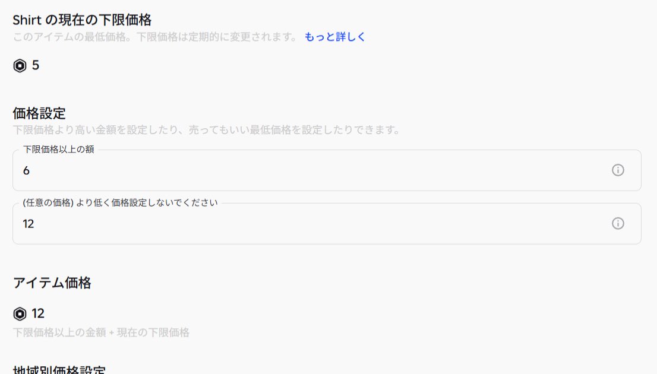Click Robux icon beside item price 12
657x374 pixels.
point(20,313)
